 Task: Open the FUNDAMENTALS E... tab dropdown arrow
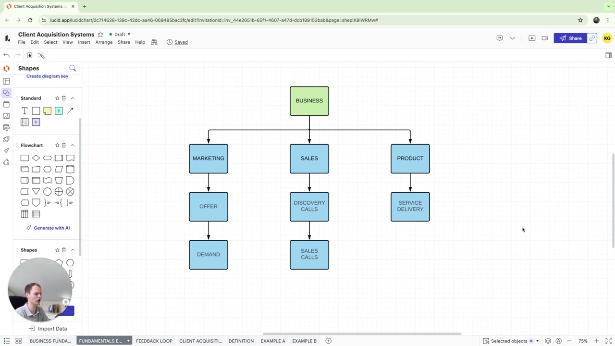click(128, 341)
